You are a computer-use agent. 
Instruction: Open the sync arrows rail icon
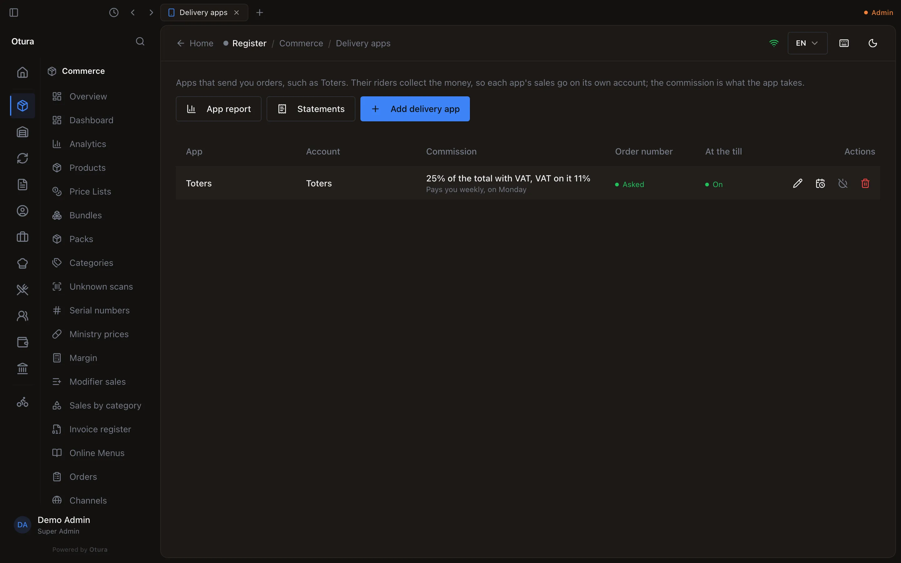pyautogui.click(x=23, y=158)
